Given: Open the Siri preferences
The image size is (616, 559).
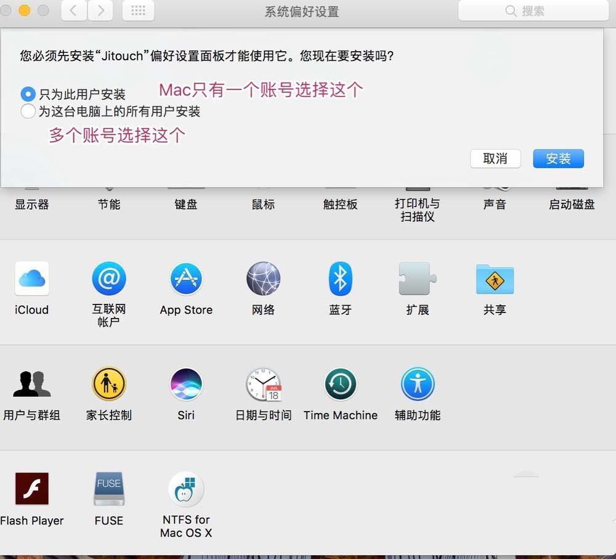Looking at the screenshot, I should click(x=186, y=383).
